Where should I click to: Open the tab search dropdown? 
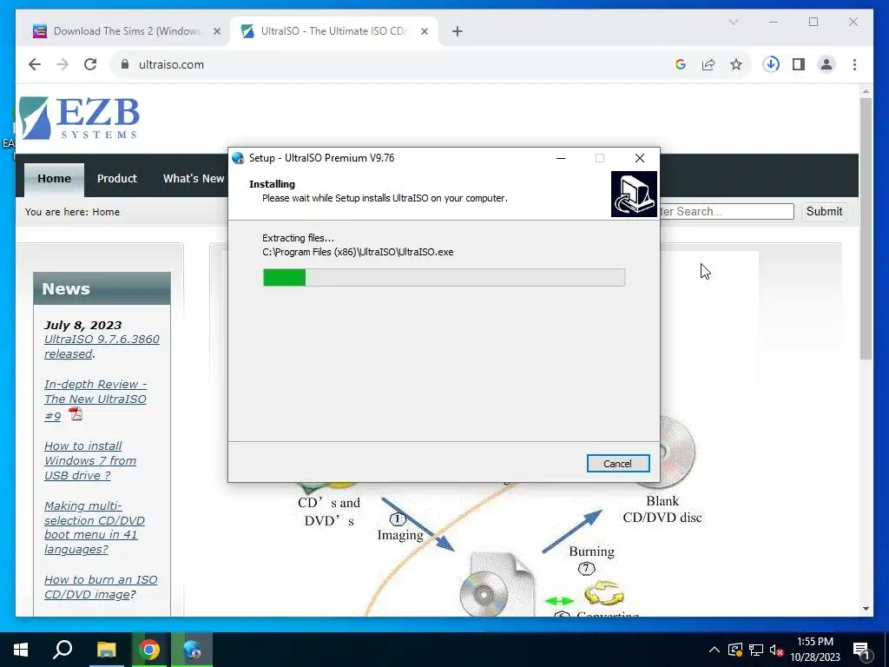733,22
